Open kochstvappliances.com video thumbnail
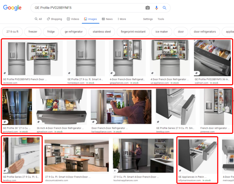The image size is (234, 184). (x=143, y=156)
